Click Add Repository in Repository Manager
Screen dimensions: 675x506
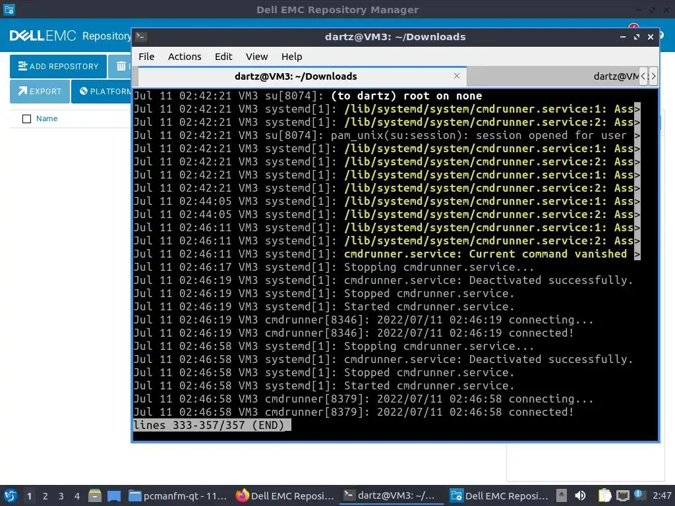58,67
